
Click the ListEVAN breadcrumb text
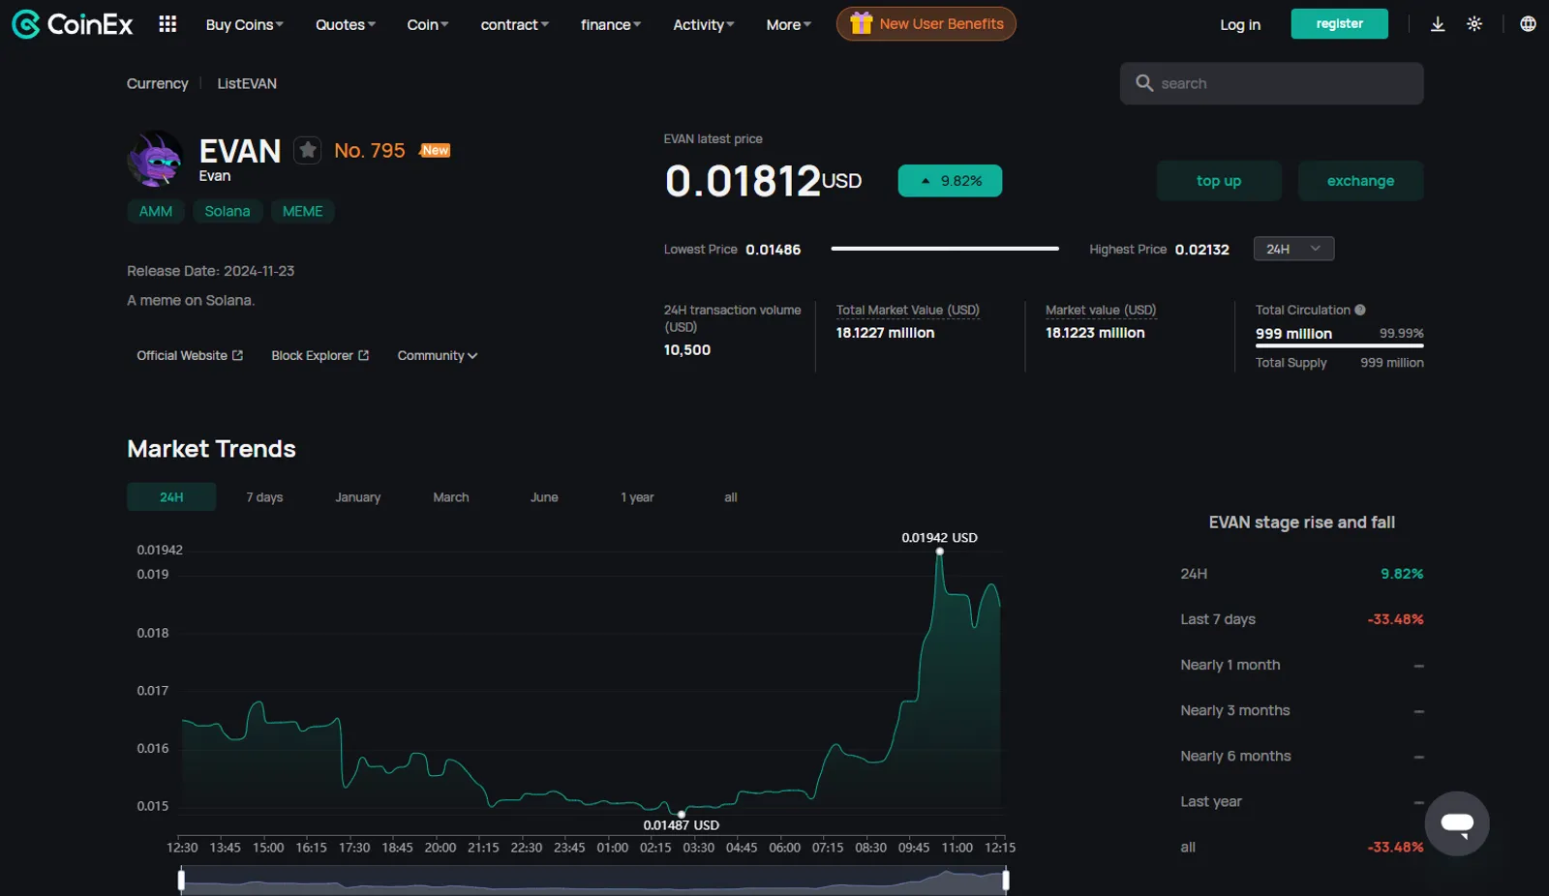247,83
